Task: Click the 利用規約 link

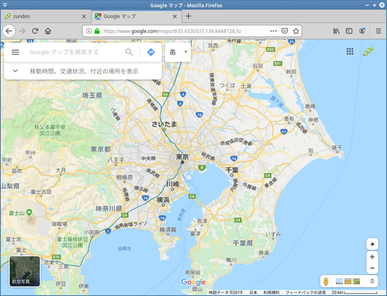Action: coord(271,292)
